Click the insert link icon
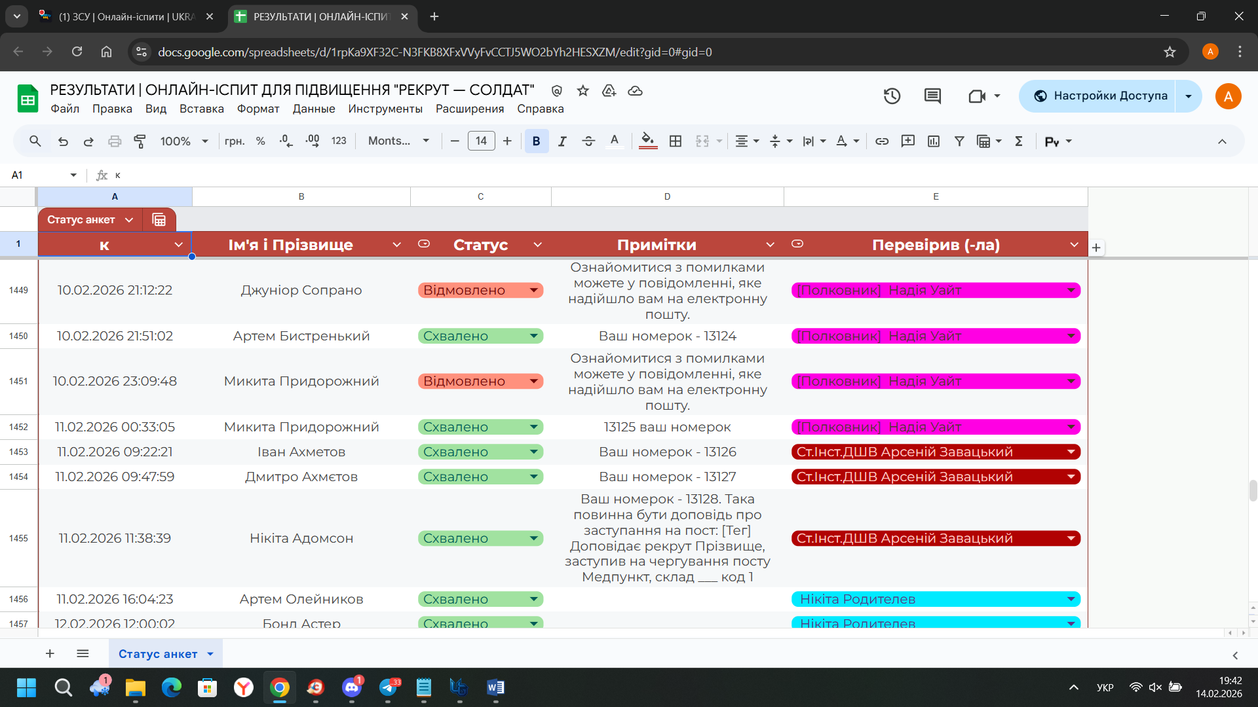1258x707 pixels. click(x=882, y=141)
